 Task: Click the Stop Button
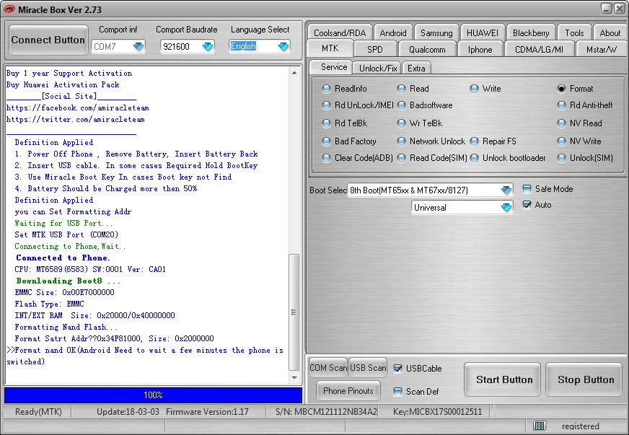pos(585,379)
